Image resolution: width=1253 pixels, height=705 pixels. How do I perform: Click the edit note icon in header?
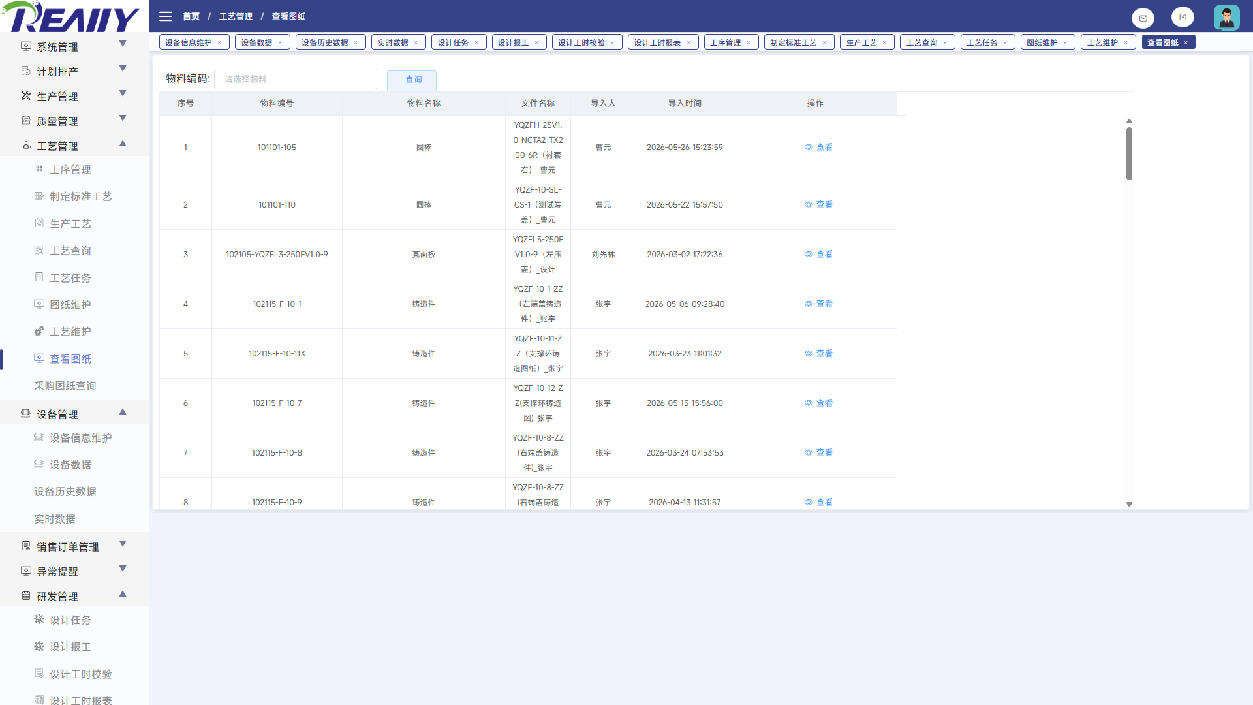[x=1183, y=17]
